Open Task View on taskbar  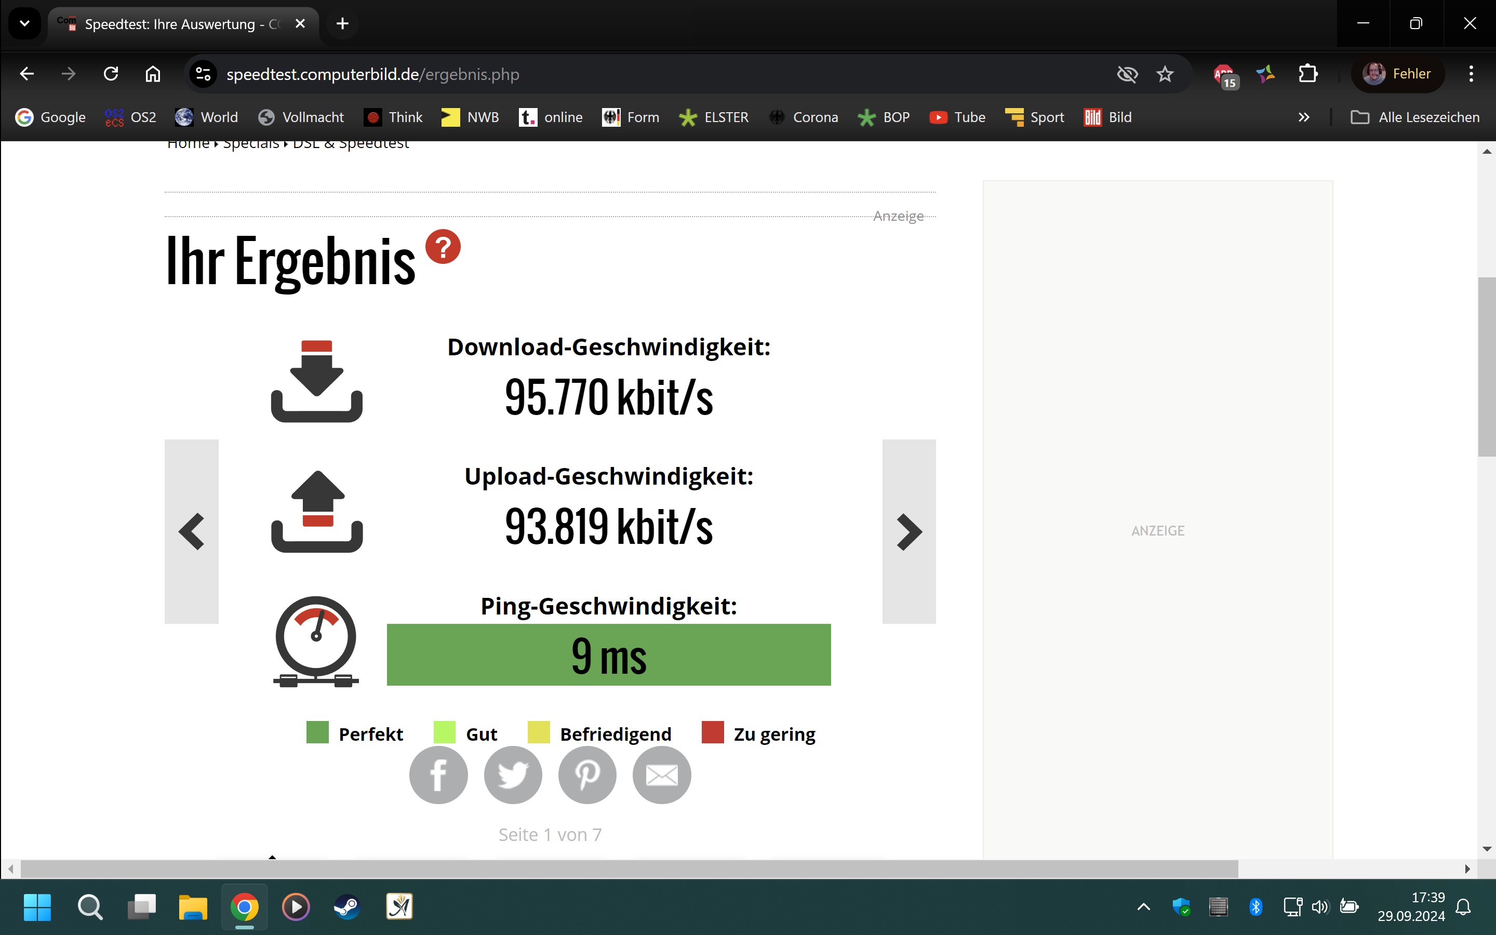click(142, 907)
